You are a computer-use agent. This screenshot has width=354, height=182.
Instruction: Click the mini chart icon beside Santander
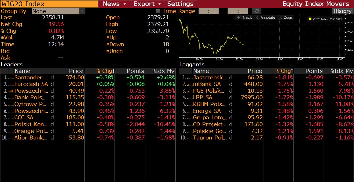coord(11,78)
